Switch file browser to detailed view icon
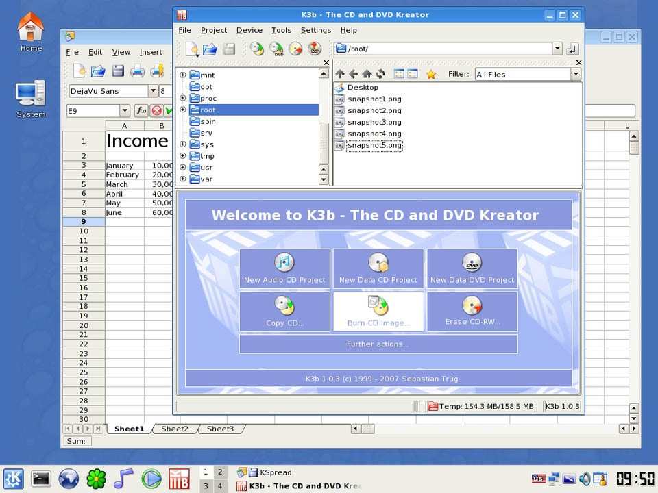658x493 pixels. point(413,74)
